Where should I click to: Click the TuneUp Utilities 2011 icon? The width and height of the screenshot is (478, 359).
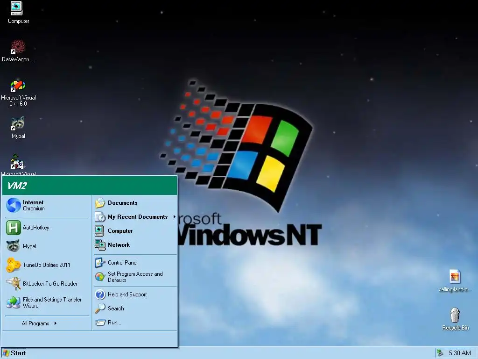click(13, 265)
